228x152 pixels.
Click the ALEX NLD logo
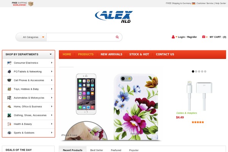114,17
